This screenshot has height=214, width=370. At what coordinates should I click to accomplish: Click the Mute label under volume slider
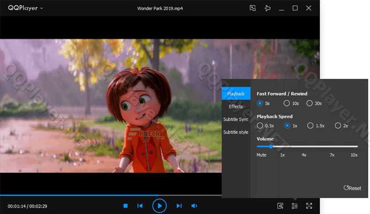coord(261,155)
